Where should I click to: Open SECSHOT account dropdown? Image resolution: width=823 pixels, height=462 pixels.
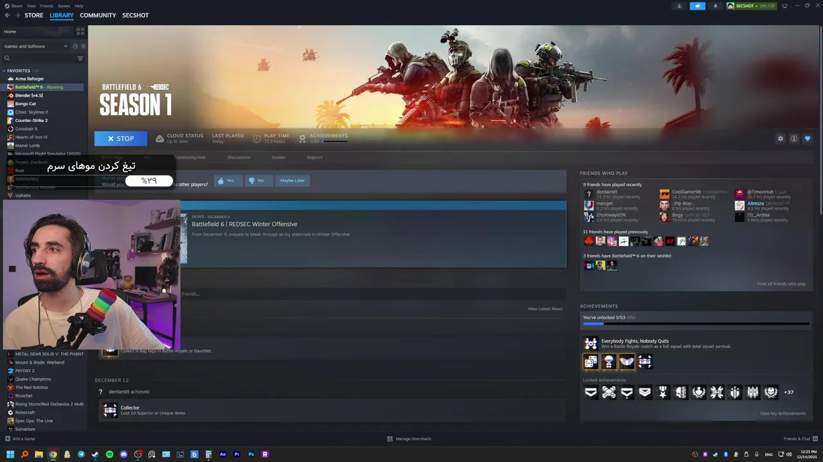tap(751, 6)
